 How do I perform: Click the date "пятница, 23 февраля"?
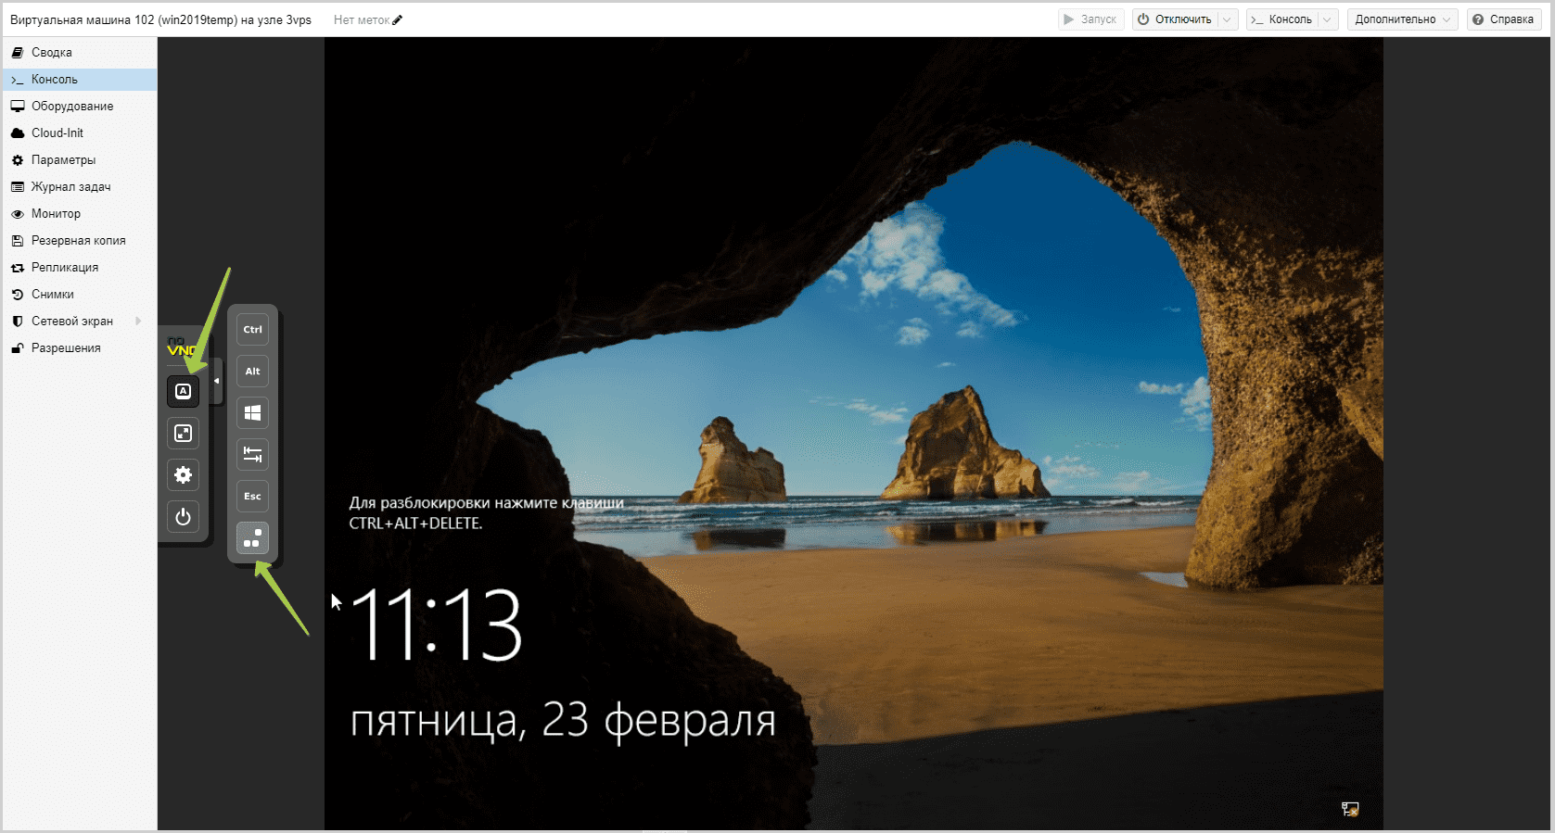(563, 720)
